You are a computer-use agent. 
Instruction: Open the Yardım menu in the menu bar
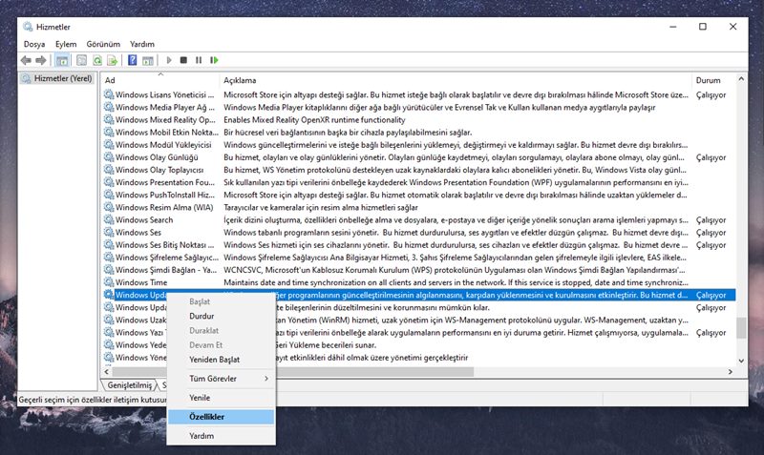pyautogui.click(x=141, y=44)
